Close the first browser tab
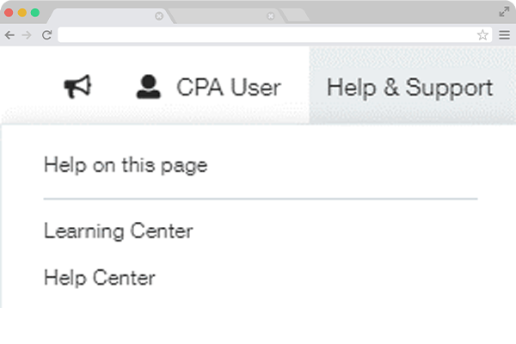Image resolution: width=516 pixels, height=344 pixels. [159, 15]
